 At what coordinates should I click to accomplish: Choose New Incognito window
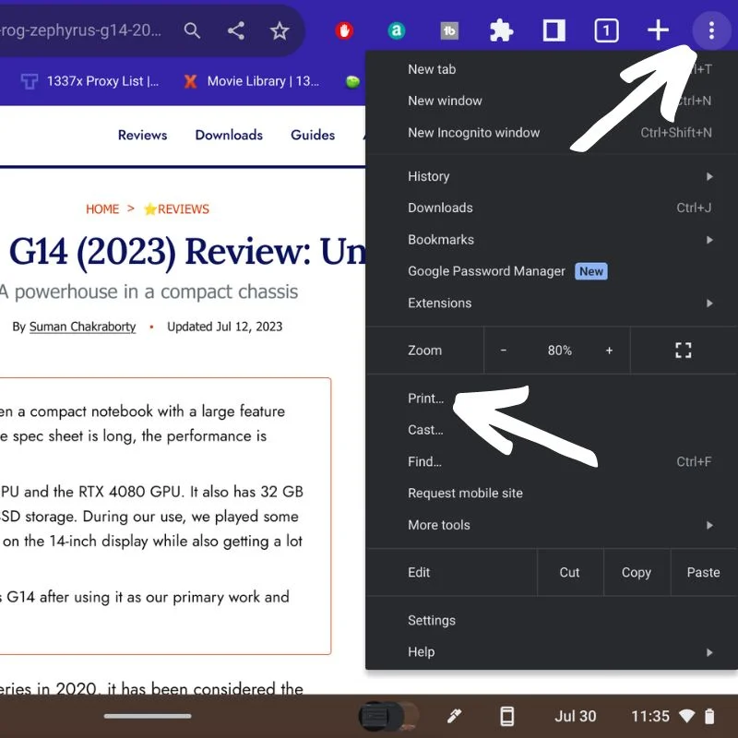(474, 133)
